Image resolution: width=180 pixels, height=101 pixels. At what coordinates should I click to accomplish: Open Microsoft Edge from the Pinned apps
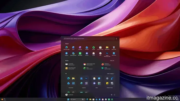(66, 48)
